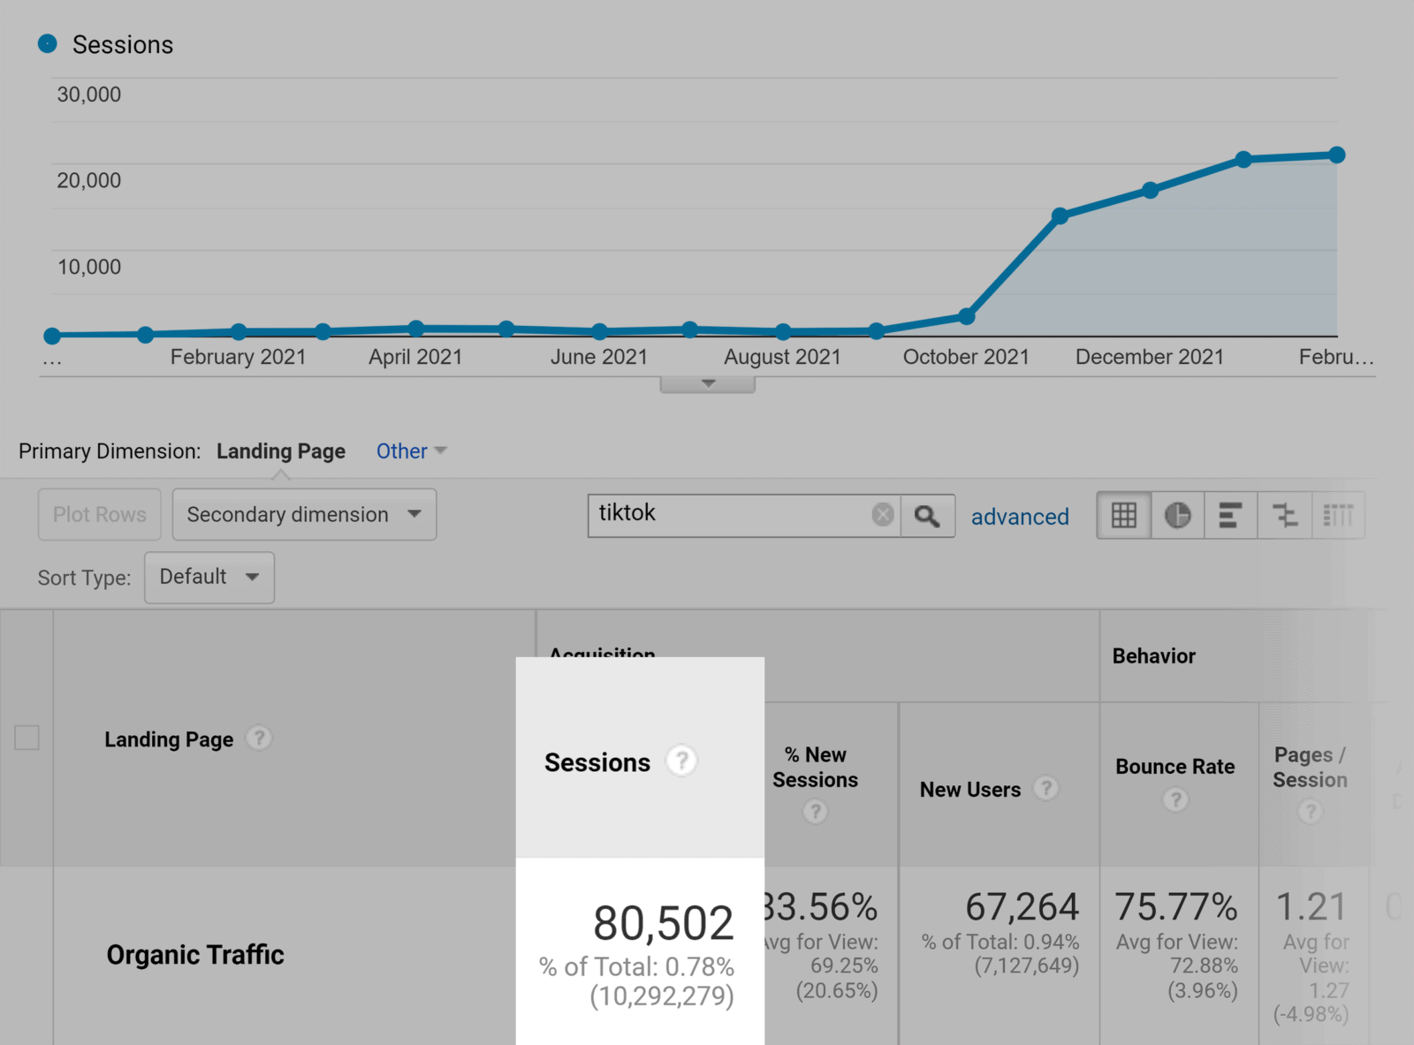
Task: Open the Bounce Rate help tooltip
Action: pyautogui.click(x=1175, y=800)
